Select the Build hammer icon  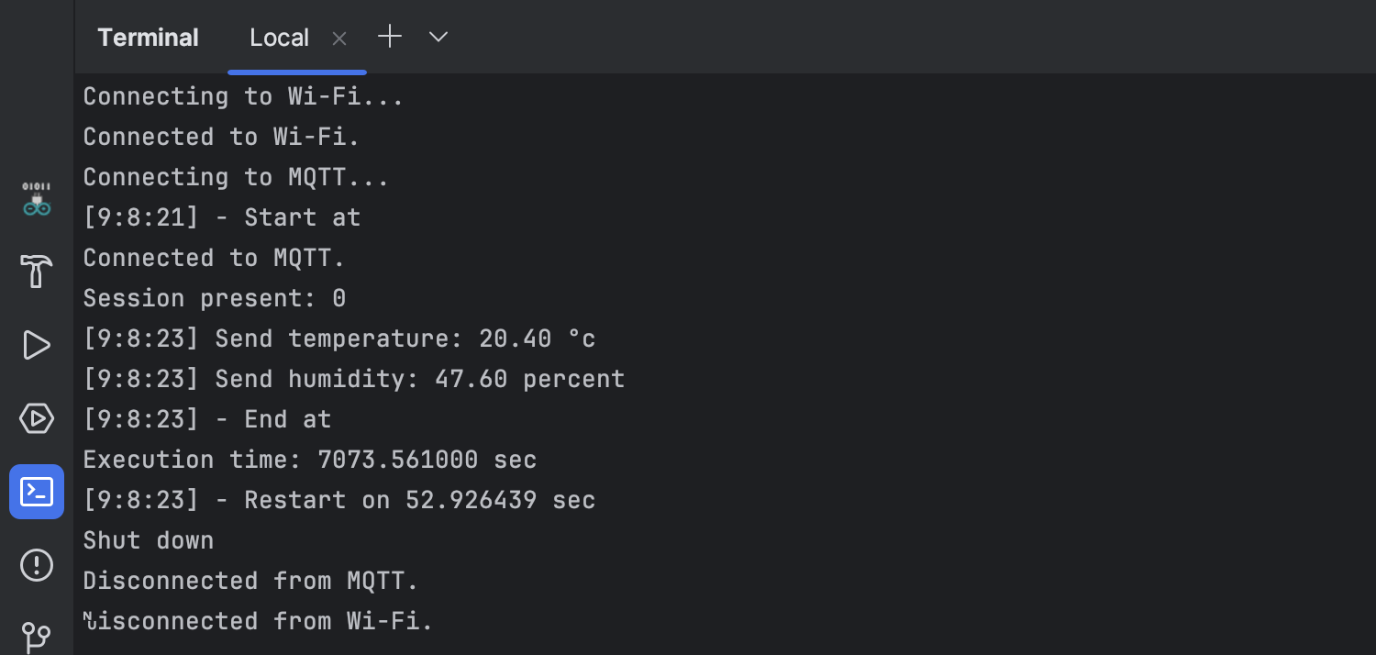tap(37, 272)
